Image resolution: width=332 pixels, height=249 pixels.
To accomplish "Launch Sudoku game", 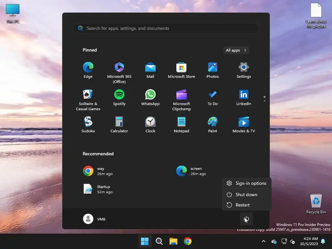I will pyautogui.click(x=88, y=125).
